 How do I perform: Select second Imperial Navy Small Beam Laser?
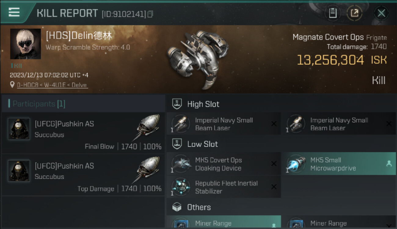(339, 124)
